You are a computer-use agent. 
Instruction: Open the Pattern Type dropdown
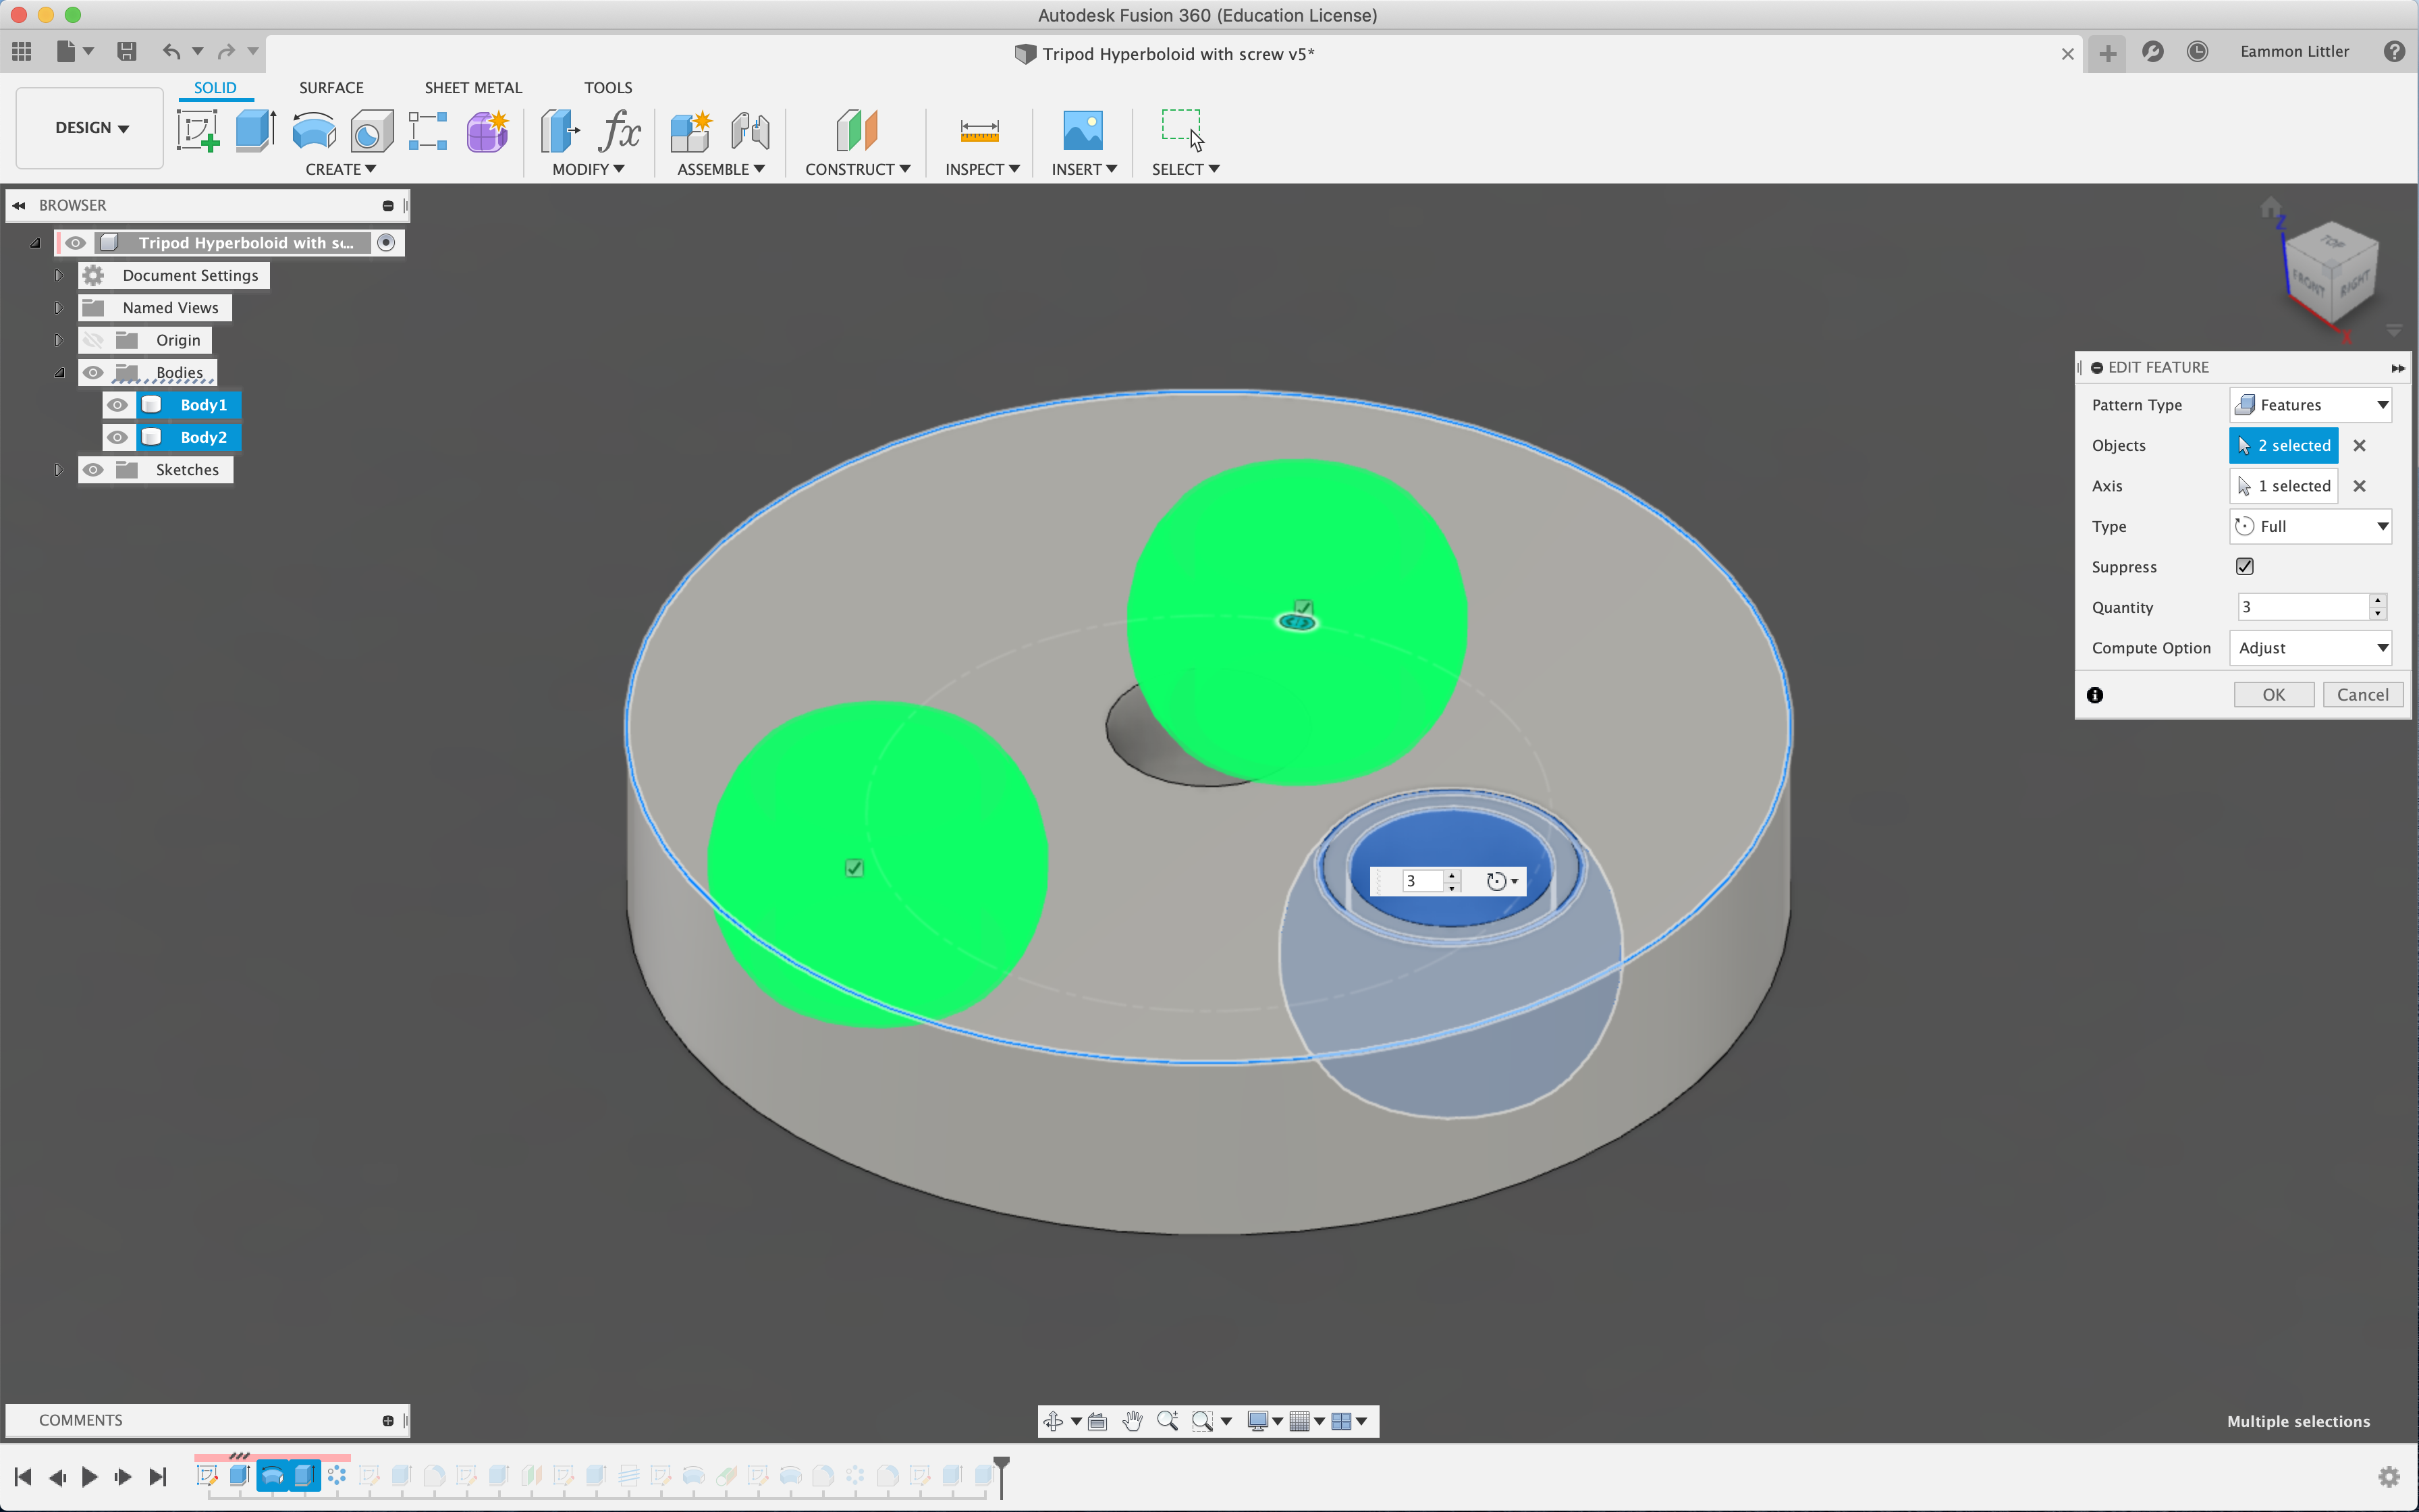[2310, 405]
